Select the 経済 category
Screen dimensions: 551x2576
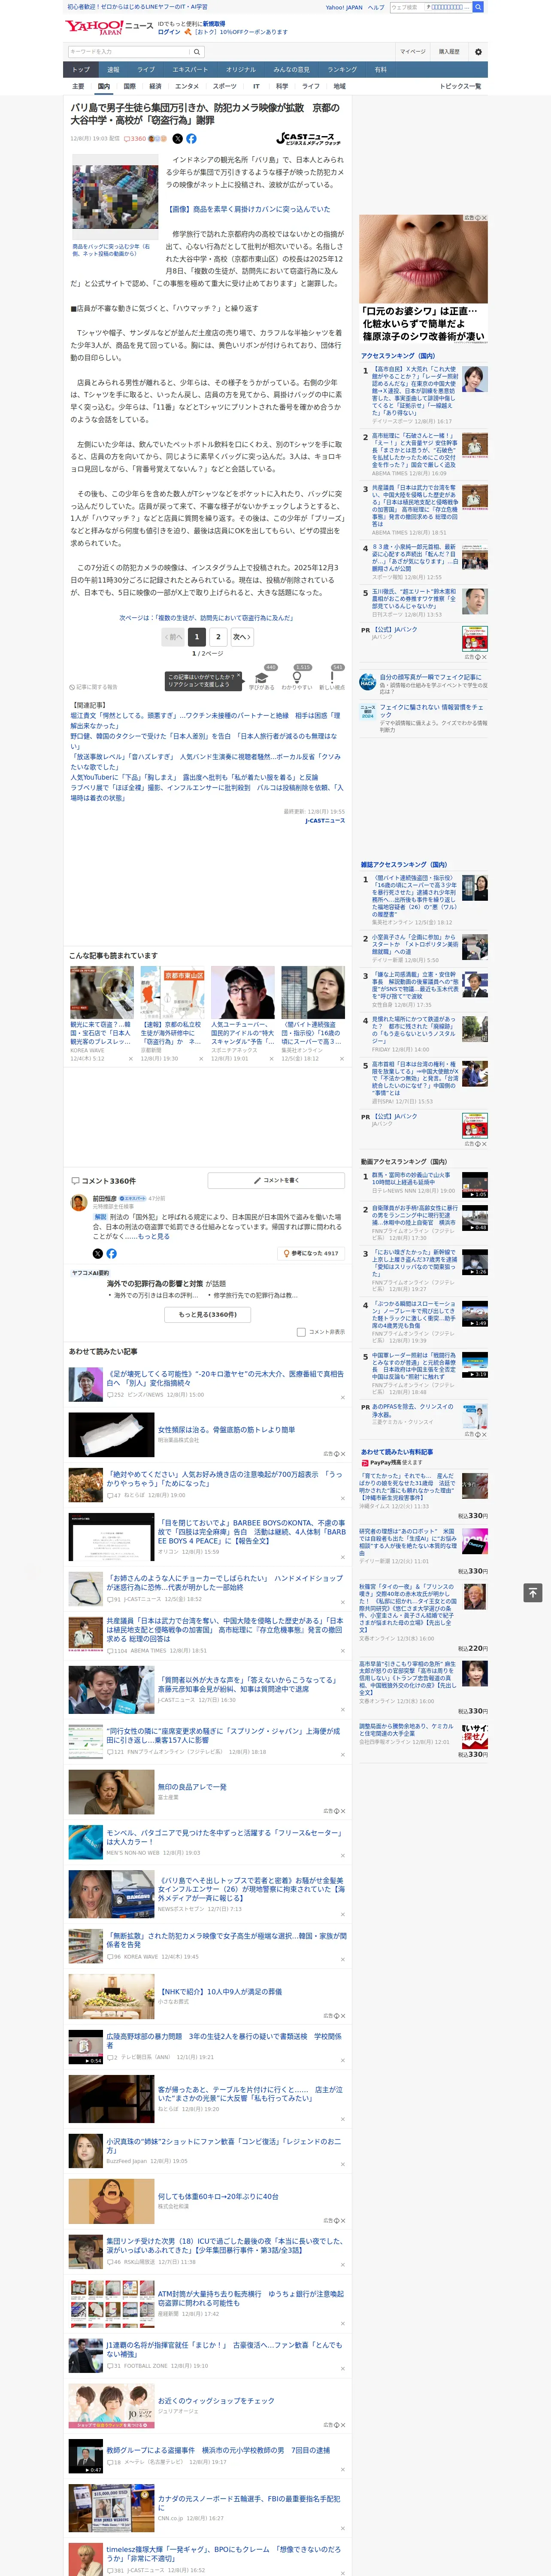[155, 86]
